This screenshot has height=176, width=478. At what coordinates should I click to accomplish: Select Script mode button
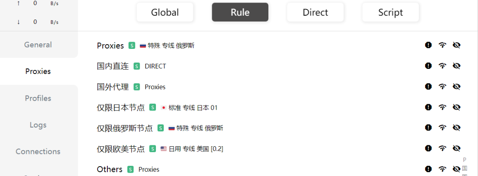tap(391, 12)
